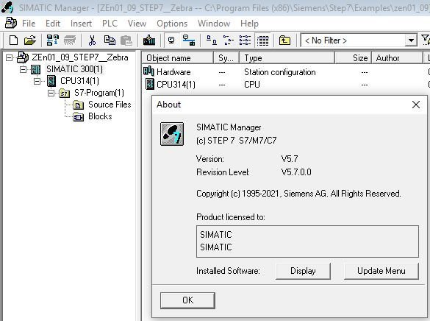
Task: Select Source Files in the tree
Action: click(110, 105)
